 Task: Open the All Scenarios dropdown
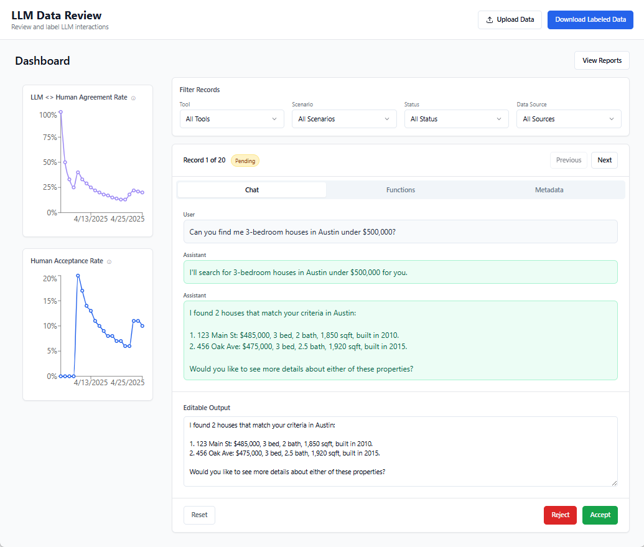point(344,118)
